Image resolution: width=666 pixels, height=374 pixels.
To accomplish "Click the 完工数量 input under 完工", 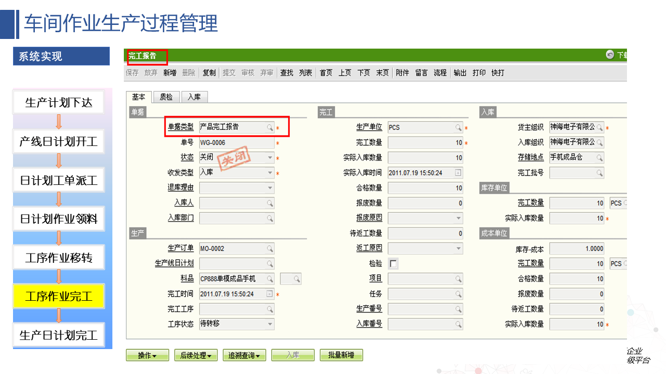I will click(426, 142).
